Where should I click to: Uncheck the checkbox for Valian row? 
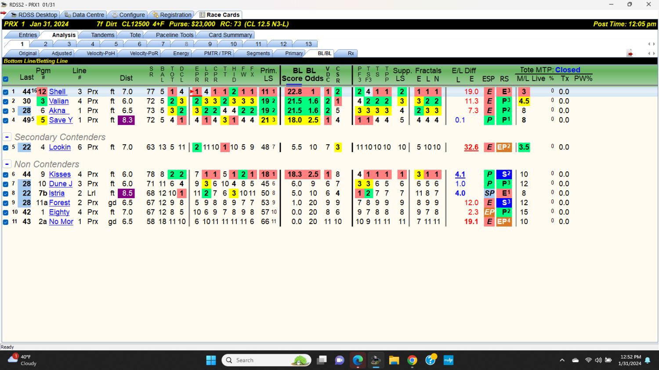tap(6, 101)
